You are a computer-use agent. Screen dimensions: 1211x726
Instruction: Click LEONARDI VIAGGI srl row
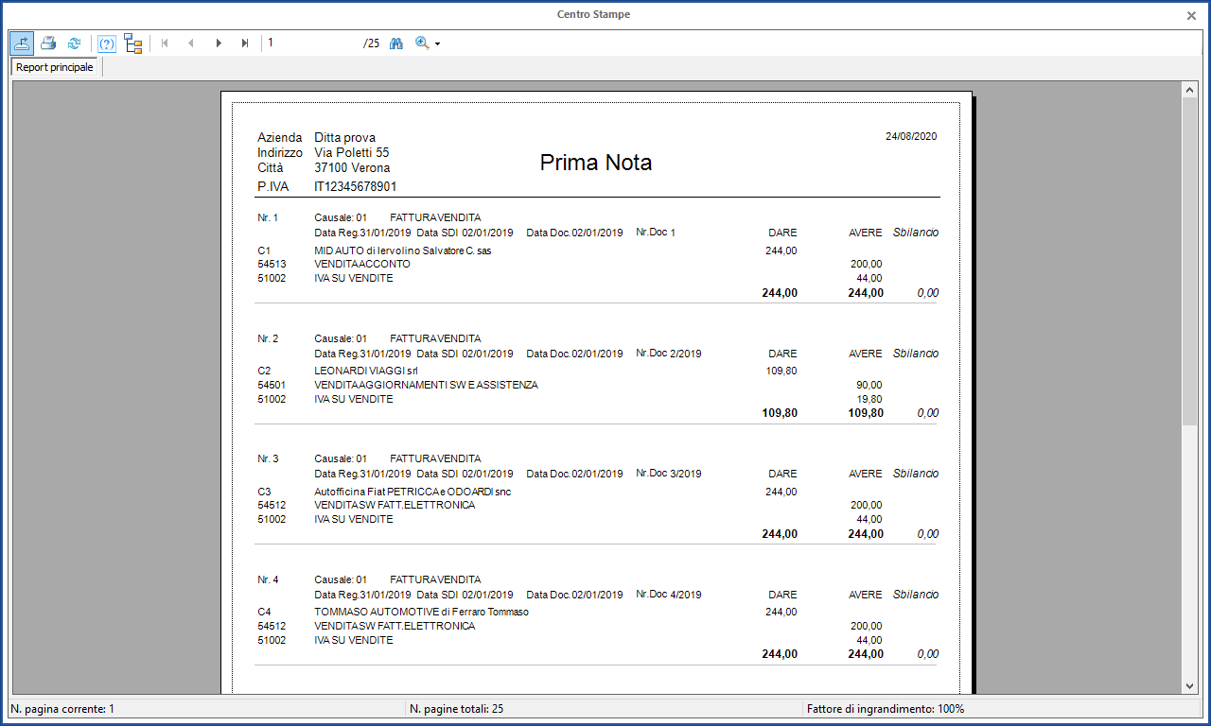coord(366,372)
